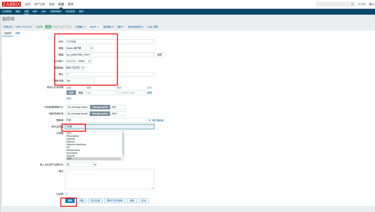Screen dimensions: 375x212
Task: Toggle the 已启用 checkbox
Action: tap(67, 194)
